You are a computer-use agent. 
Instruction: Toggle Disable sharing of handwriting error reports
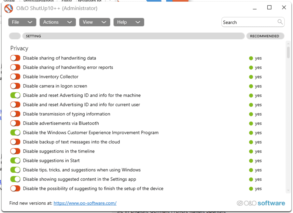pos(15,67)
